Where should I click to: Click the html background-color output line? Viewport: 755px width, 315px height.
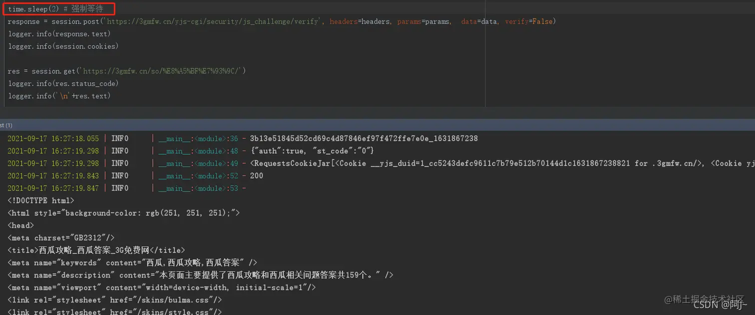(x=124, y=213)
